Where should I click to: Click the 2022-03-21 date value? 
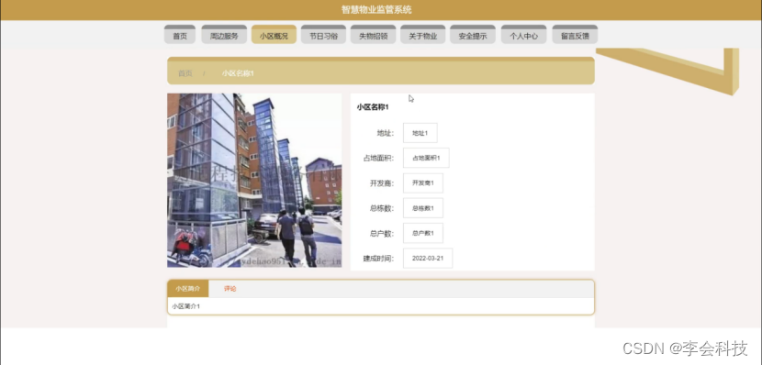428,259
